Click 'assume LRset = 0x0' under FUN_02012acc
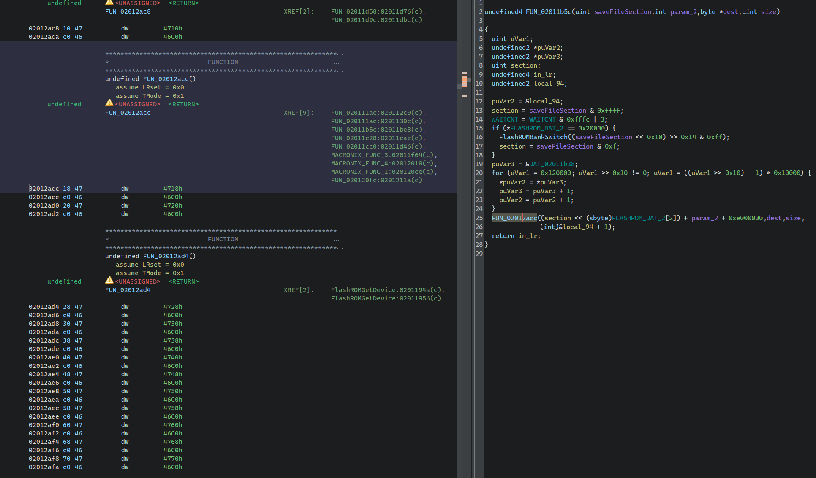 [150, 87]
